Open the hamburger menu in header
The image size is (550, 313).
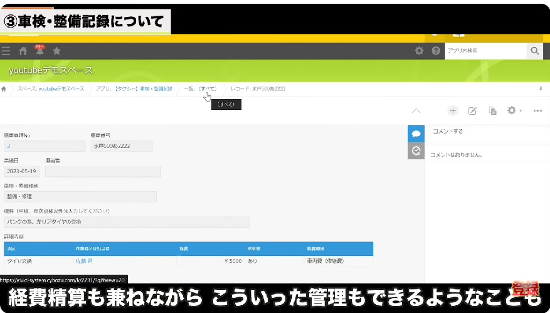[6, 51]
